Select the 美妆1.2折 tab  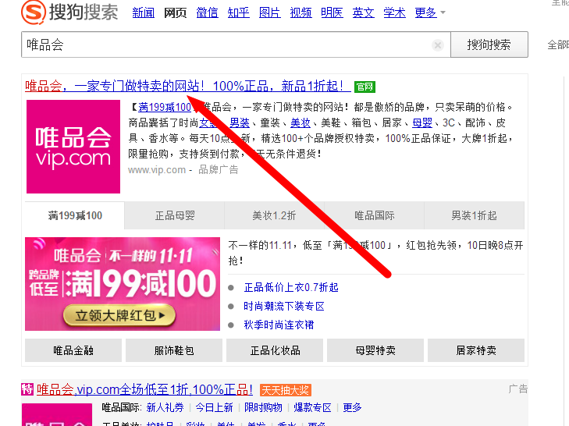[274, 215]
